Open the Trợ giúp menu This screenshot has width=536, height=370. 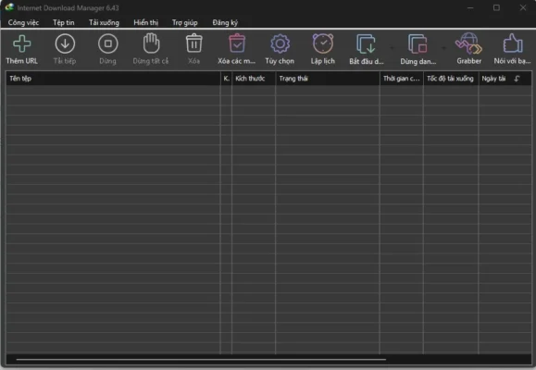coord(184,22)
